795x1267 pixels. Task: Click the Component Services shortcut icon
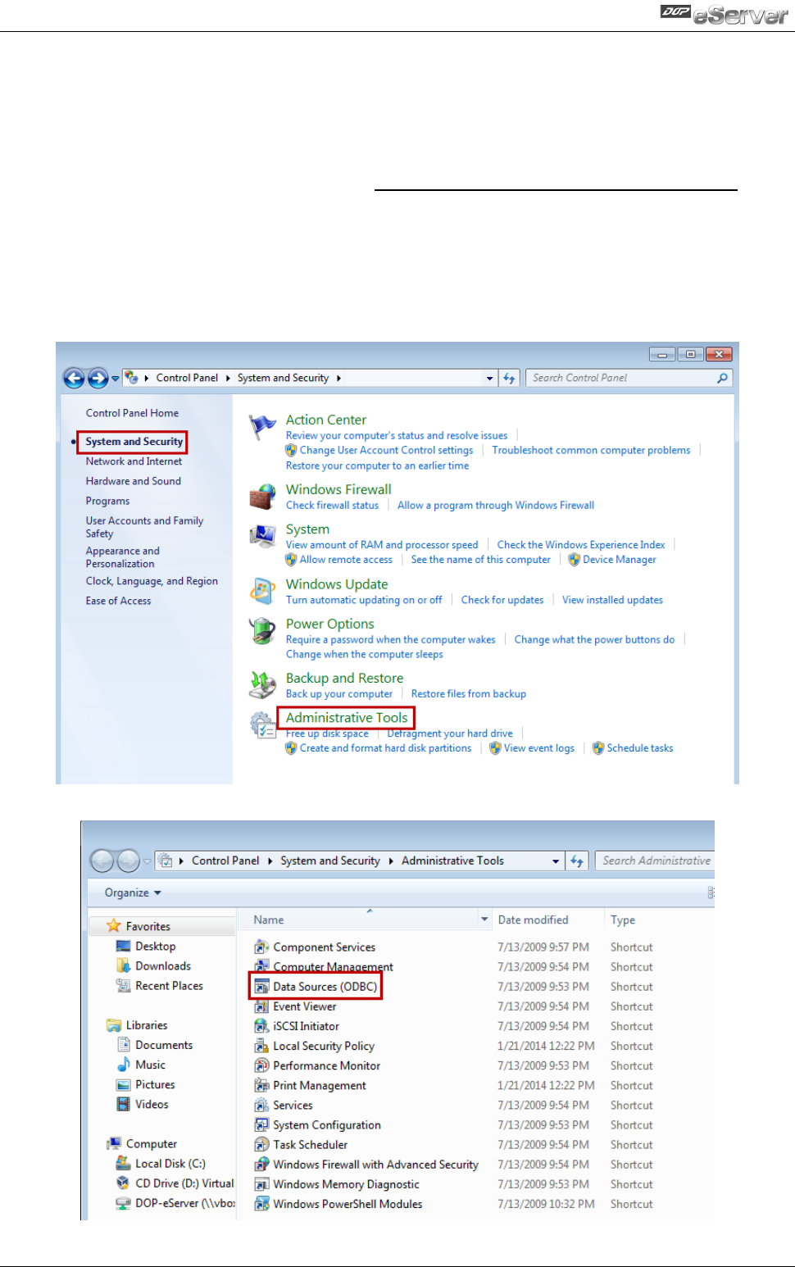point(261,947)
